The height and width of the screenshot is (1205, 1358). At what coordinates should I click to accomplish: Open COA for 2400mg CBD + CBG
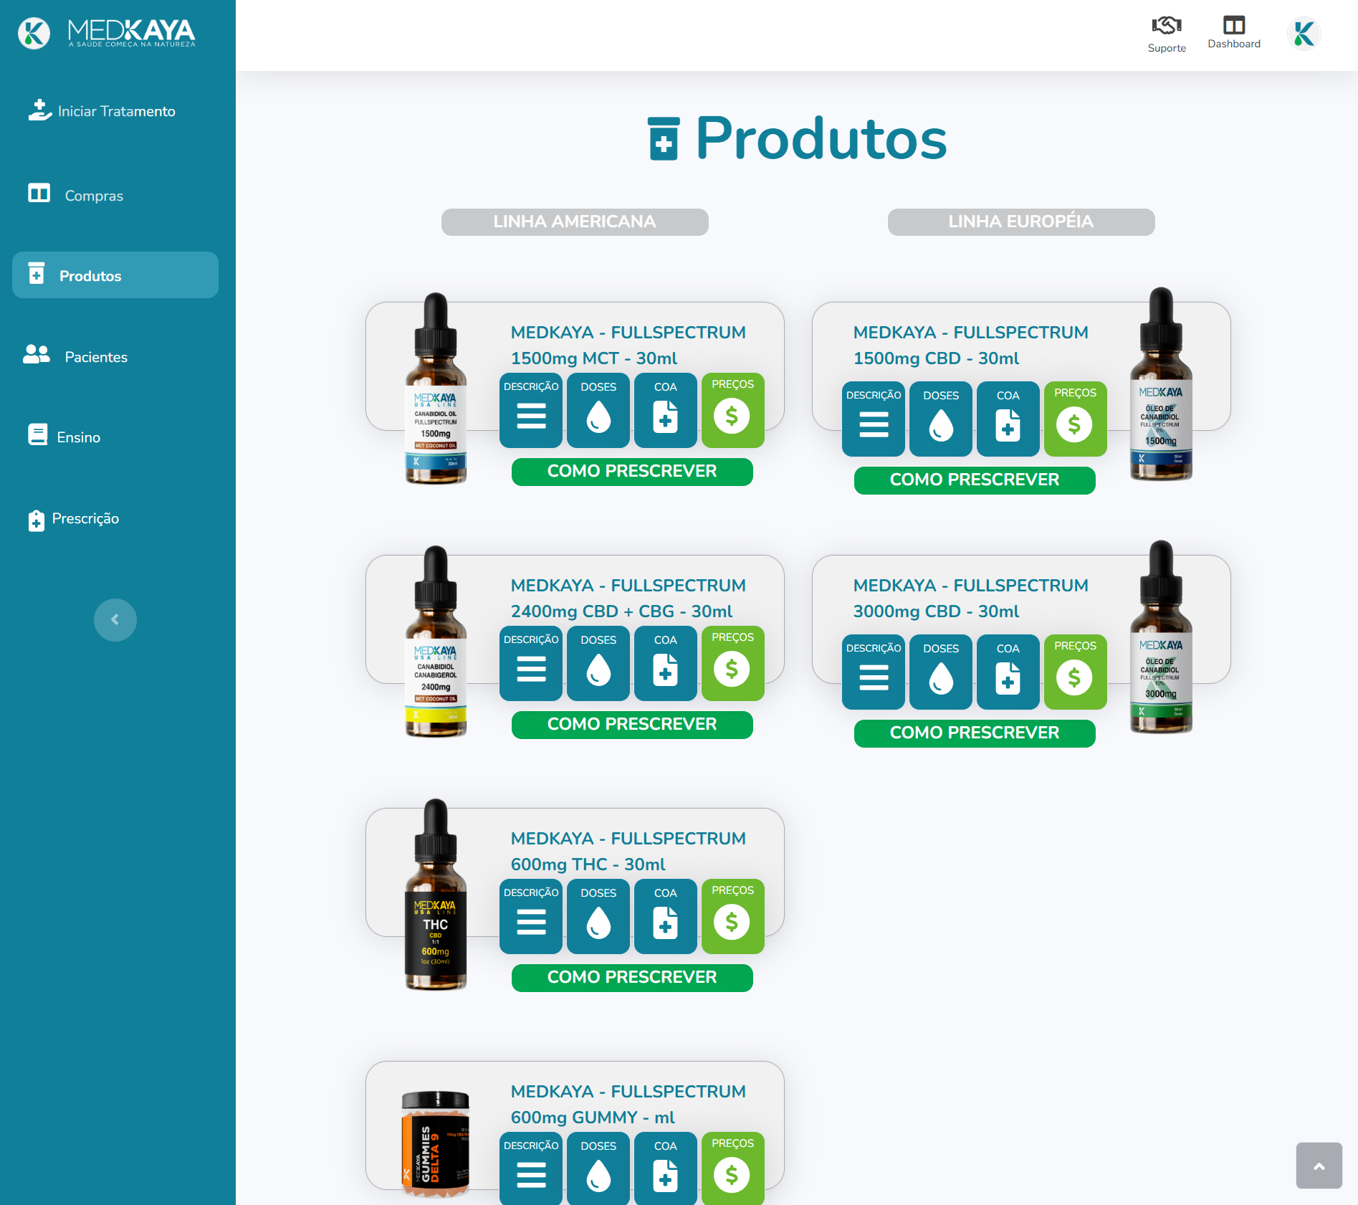pos(666,663)
